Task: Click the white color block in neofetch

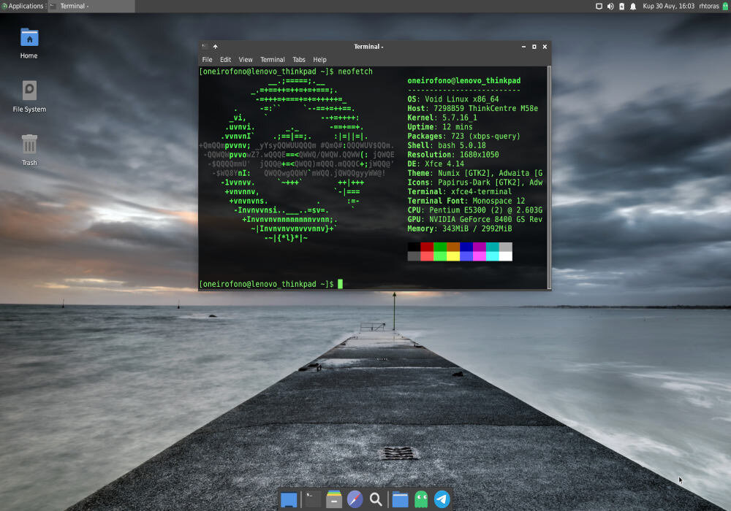Action: [505, 256]
